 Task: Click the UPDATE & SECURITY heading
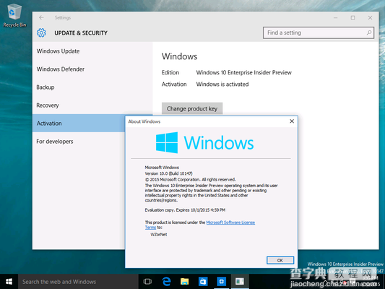[x=81, y=33]
